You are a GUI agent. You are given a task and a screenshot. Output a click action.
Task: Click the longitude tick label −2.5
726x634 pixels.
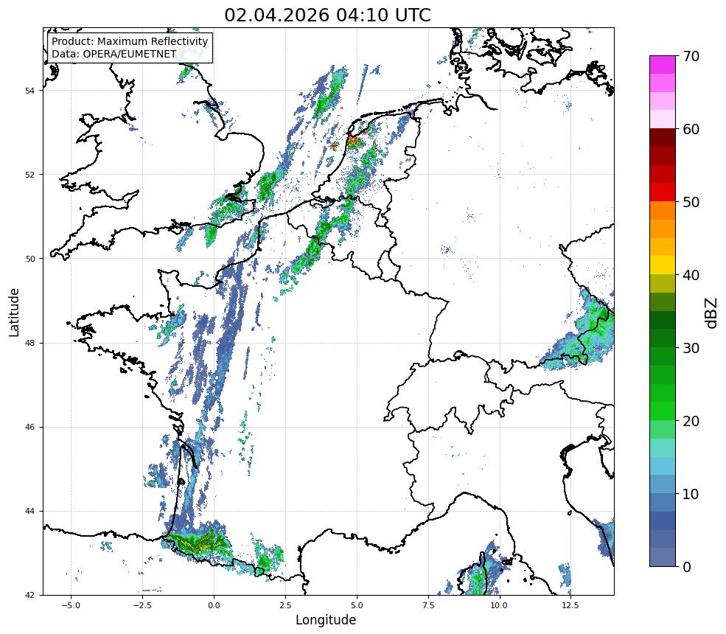point(142,605)
